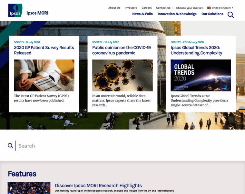Open the header search magnifier icon
This screenshot has height=194, width=245.
[230, 15]
